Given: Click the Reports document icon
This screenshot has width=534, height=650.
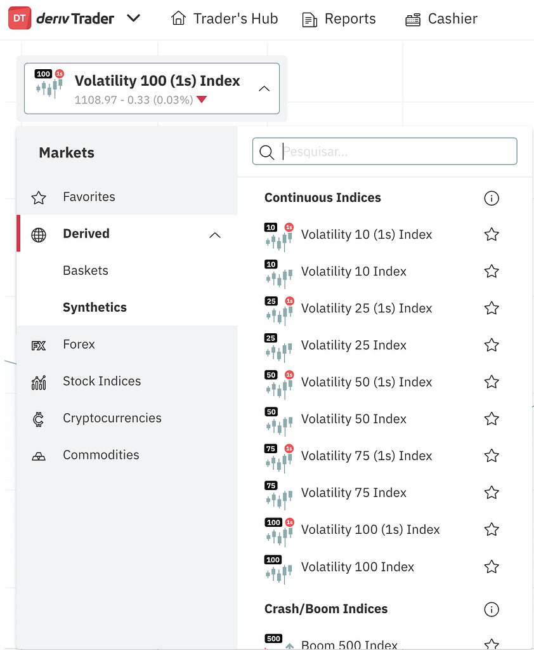Looking at the screenshot, I should pos(309,19).
